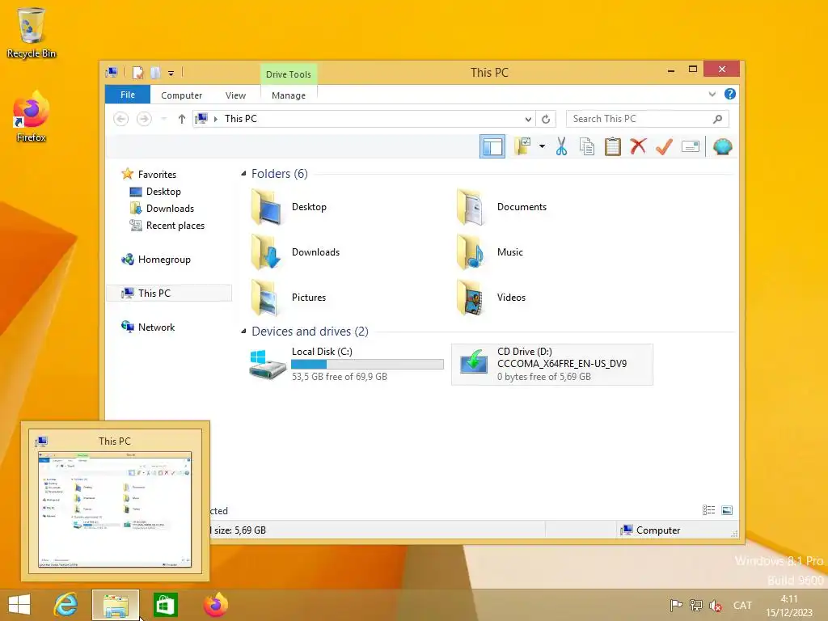Viewport: 828px width, 621px height.
Task: Toggle the navigation pane toolbar button
Action: (492, 146)
